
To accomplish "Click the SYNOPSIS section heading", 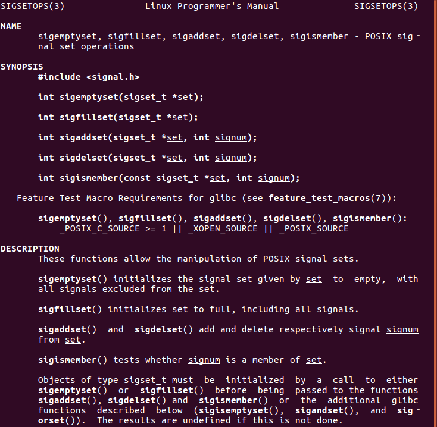I will tap(21, 67).
